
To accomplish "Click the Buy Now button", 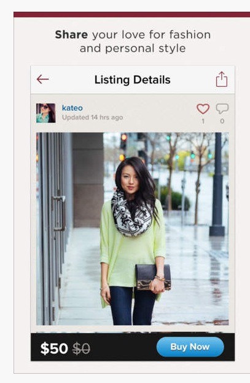I will (190, 347).
